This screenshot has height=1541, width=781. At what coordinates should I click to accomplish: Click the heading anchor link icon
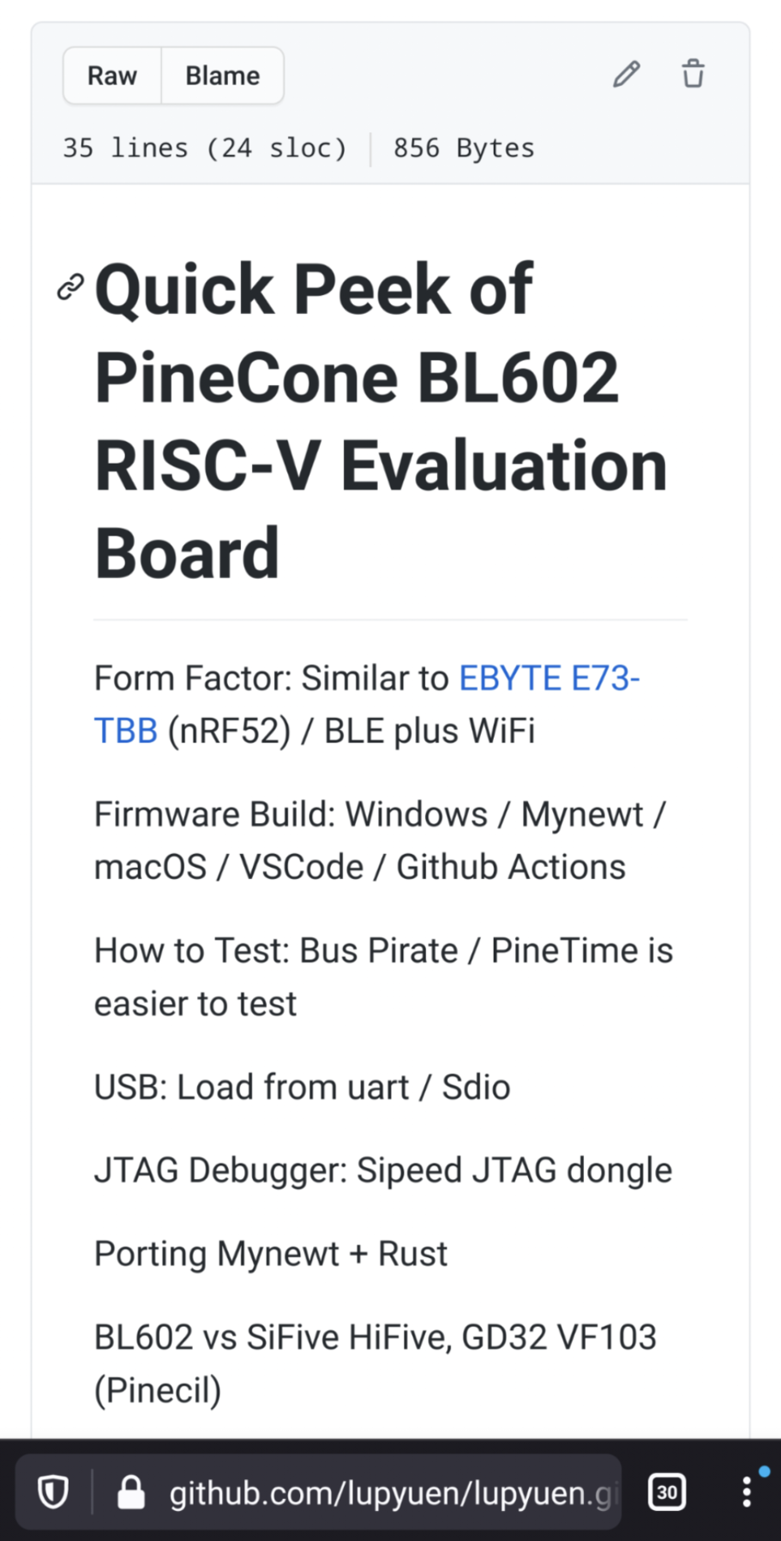click(x=70, y=287)
